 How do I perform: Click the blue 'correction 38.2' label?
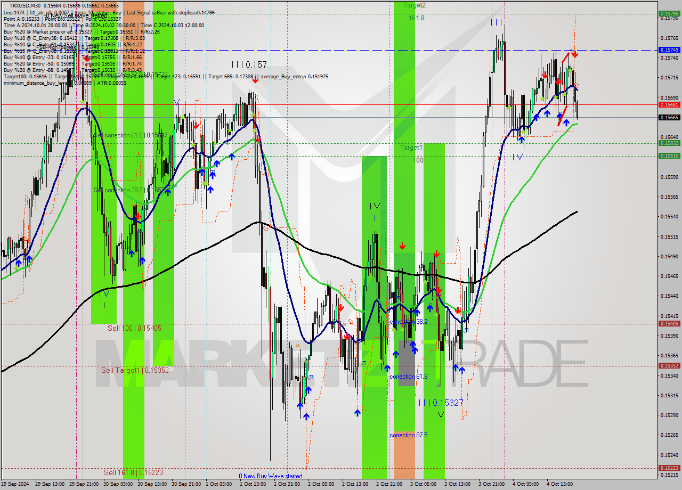(x=409, y=322)
